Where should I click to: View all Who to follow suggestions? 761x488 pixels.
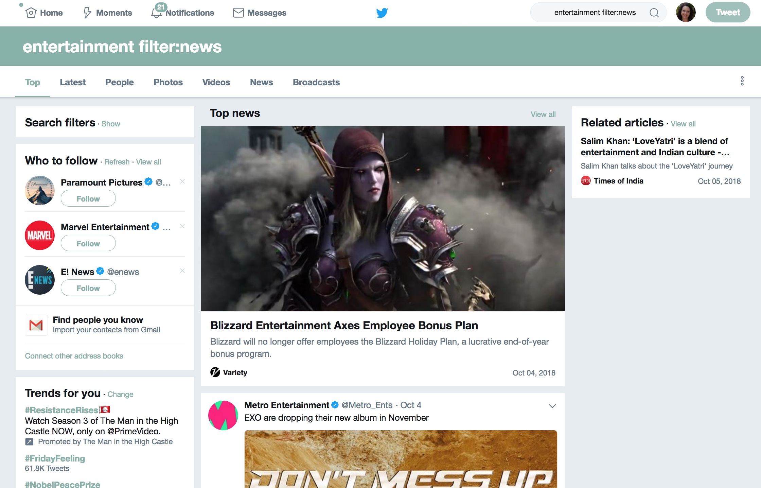(x=148, y=162)
